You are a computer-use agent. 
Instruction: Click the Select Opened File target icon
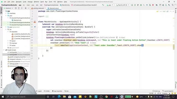point(16,8)
